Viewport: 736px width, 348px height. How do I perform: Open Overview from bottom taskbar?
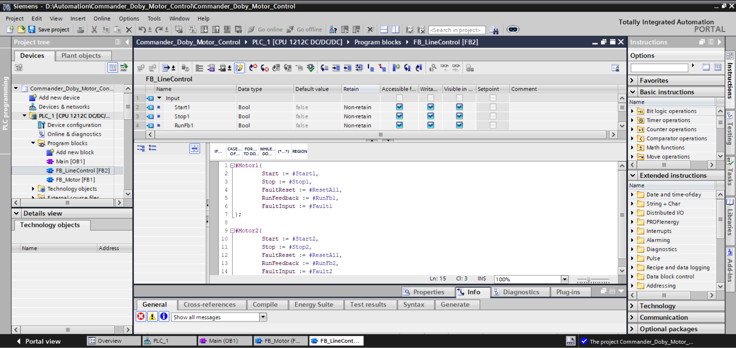click(x=114, y=341)
